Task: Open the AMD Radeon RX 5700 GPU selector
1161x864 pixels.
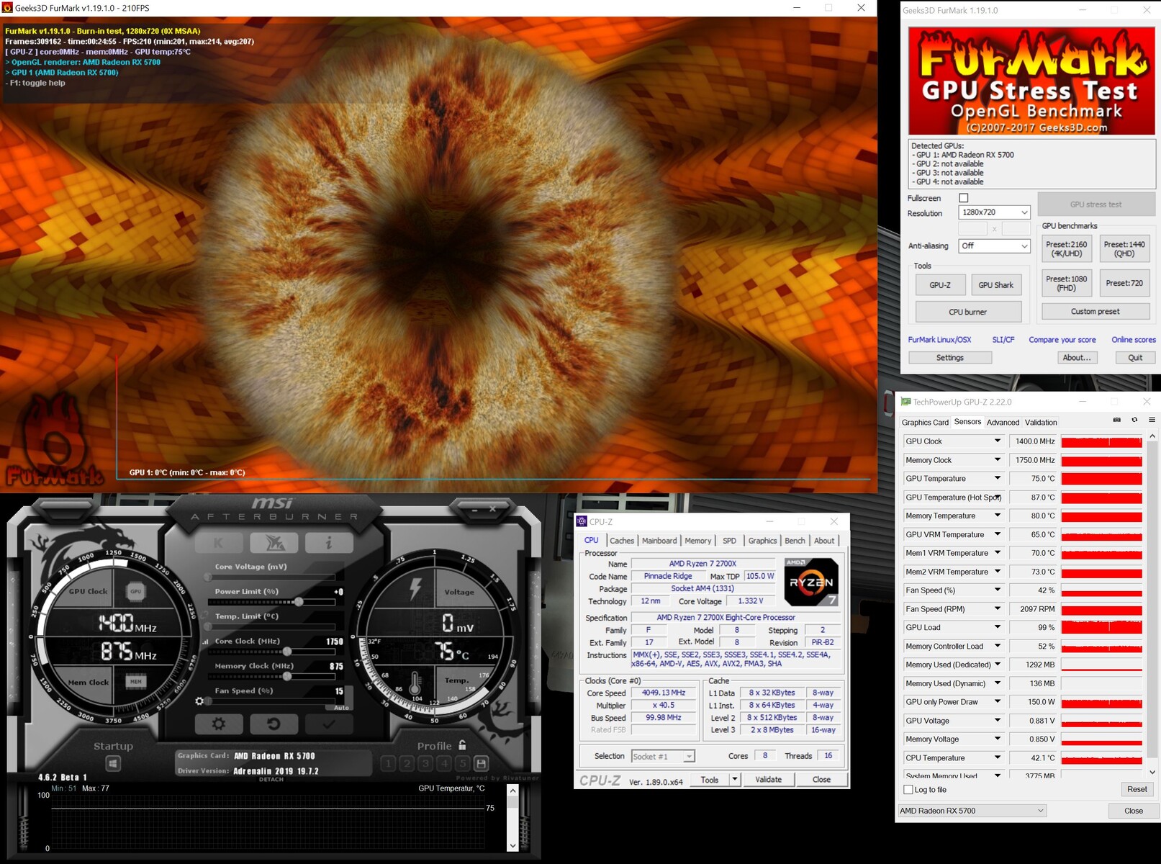Action: (972, 811)
